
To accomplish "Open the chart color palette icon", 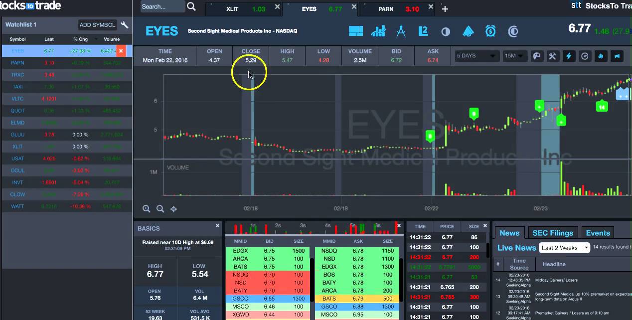I will coord(537,56).
